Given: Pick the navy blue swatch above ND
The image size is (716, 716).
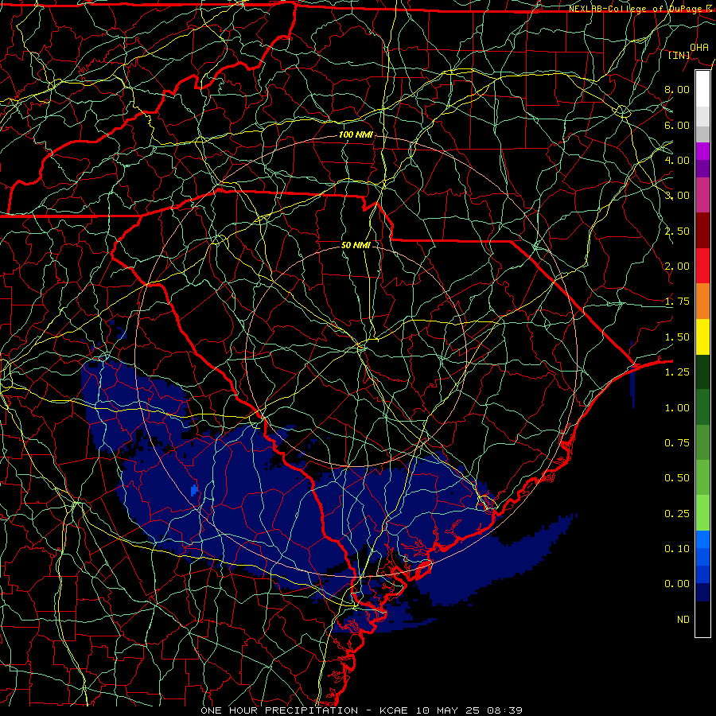Looking at the screenshot, I should pyautogui.click(x=702, y=593).
